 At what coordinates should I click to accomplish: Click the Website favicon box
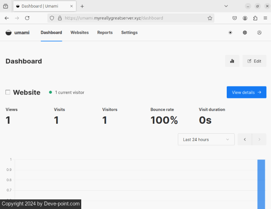[8, 92]
